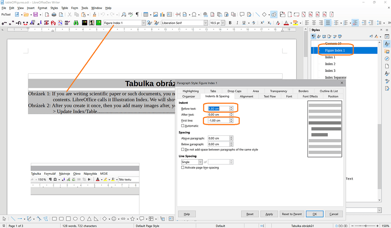The image size is (391, 228).
Task: Open the paragraph style name dropdown
Action: [144, 23]
